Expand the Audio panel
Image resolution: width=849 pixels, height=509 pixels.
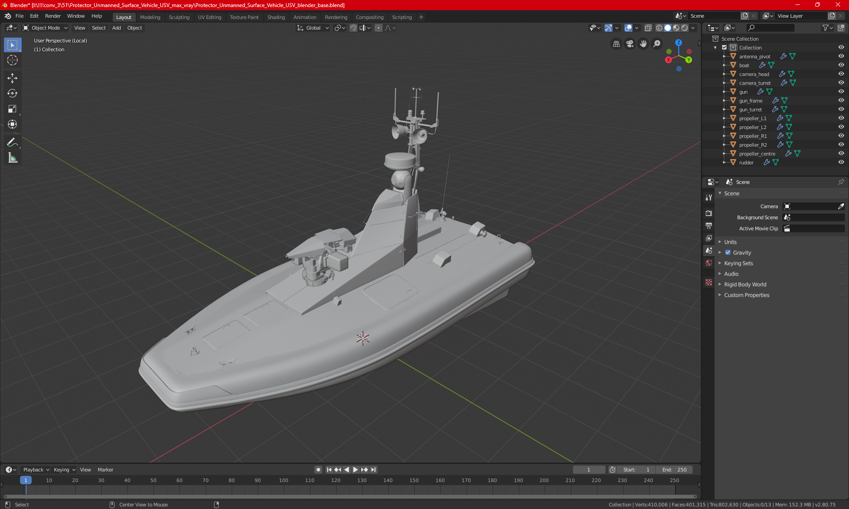pos(731,273)
